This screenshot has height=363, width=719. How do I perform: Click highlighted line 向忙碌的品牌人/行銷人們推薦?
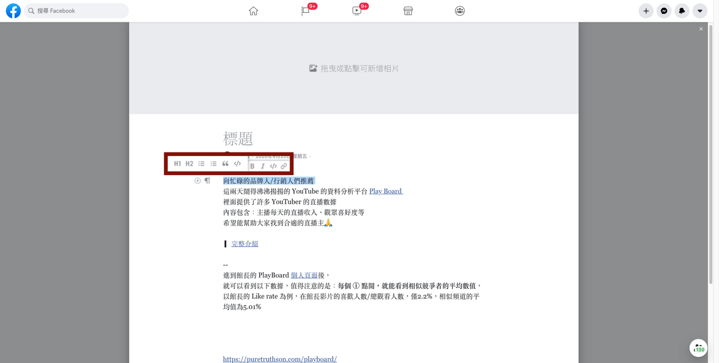tap(269, 181)
